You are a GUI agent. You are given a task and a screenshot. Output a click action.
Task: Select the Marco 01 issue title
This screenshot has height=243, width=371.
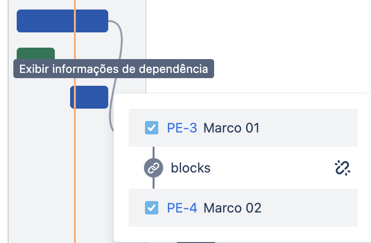(231, 128)
